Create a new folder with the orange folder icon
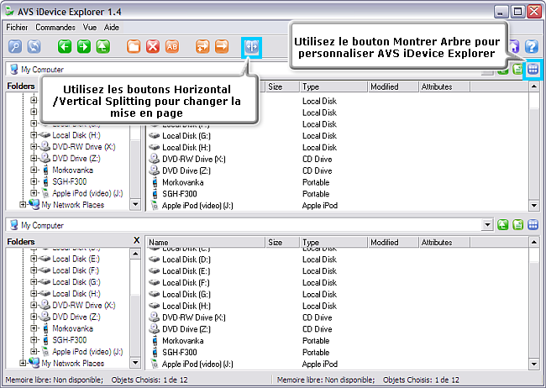 pyautogui.click(x=134, y=46)
